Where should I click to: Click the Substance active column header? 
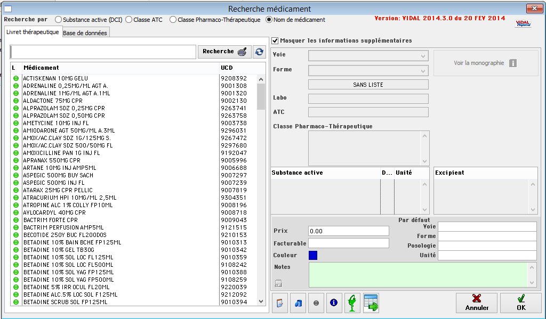[325, 173]
